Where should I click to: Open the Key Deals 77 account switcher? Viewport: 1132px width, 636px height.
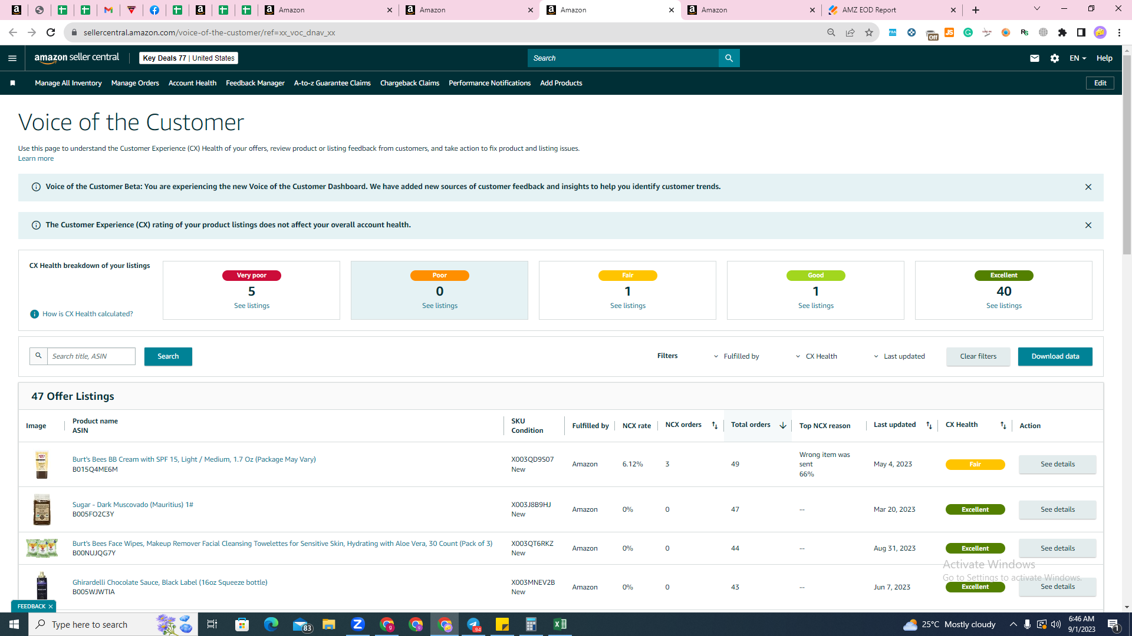(x=189, y=58)
